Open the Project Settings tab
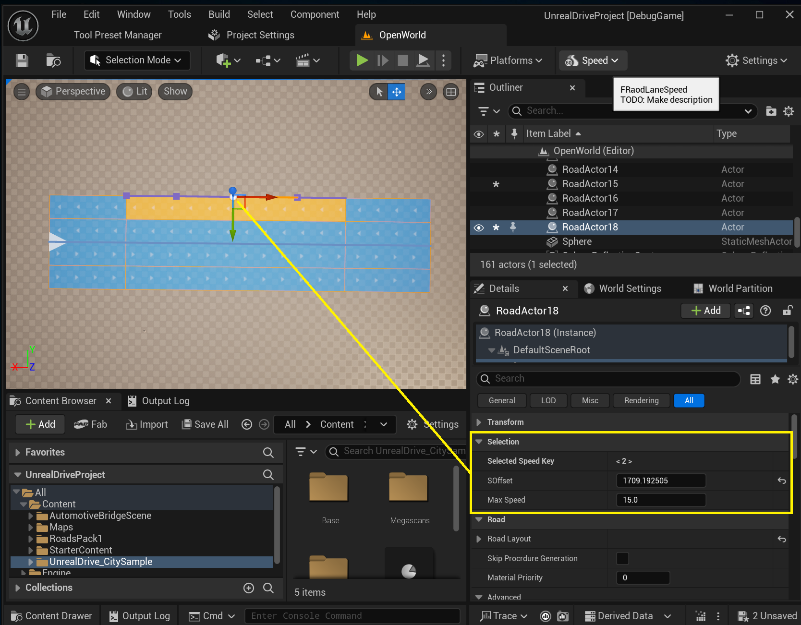This screenshot has height=625, width=801. tap(252, 35)
